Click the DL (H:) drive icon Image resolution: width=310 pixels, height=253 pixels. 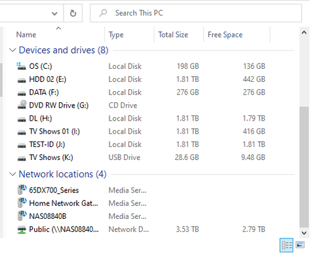(x=22, y=120)
